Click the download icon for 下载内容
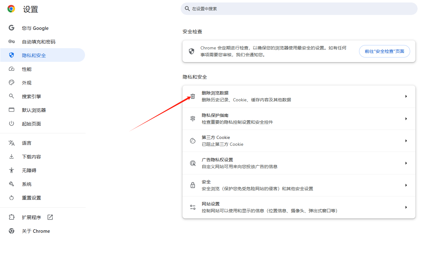Viewport: 445px width, 257px height. (x=12, y=157)
